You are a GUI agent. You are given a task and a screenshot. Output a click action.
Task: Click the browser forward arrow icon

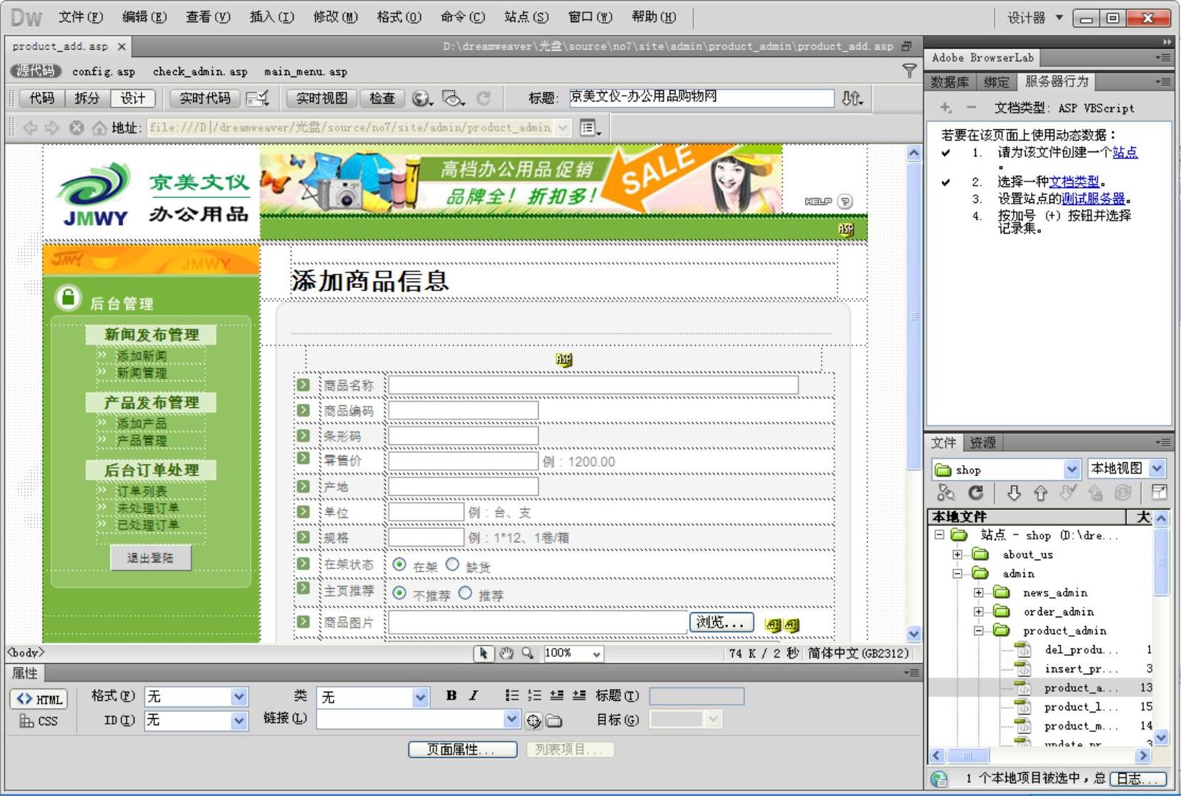click(52, 128)
